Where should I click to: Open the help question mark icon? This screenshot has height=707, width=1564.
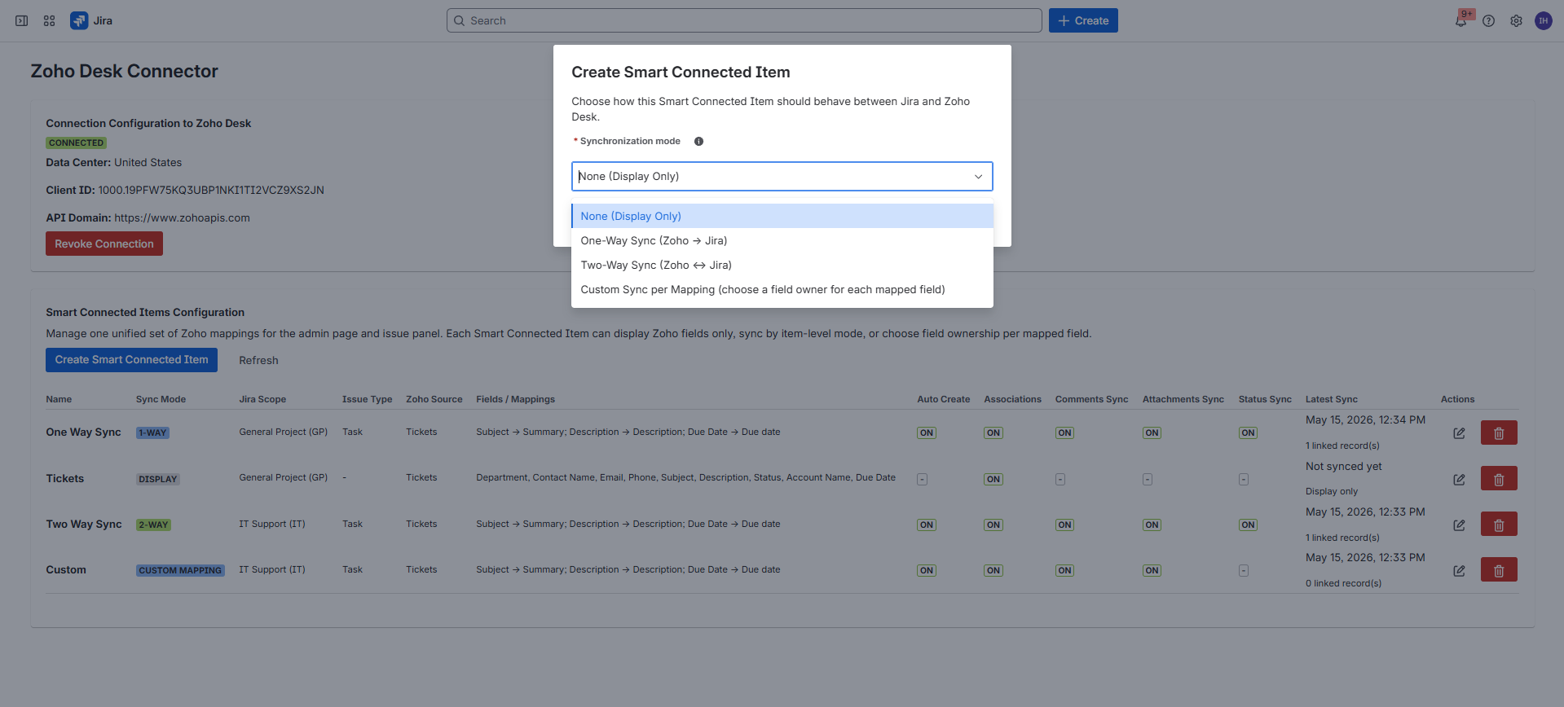1488,21
